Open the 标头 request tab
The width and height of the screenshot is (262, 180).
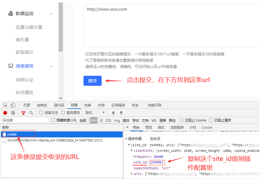click(136, 127)
